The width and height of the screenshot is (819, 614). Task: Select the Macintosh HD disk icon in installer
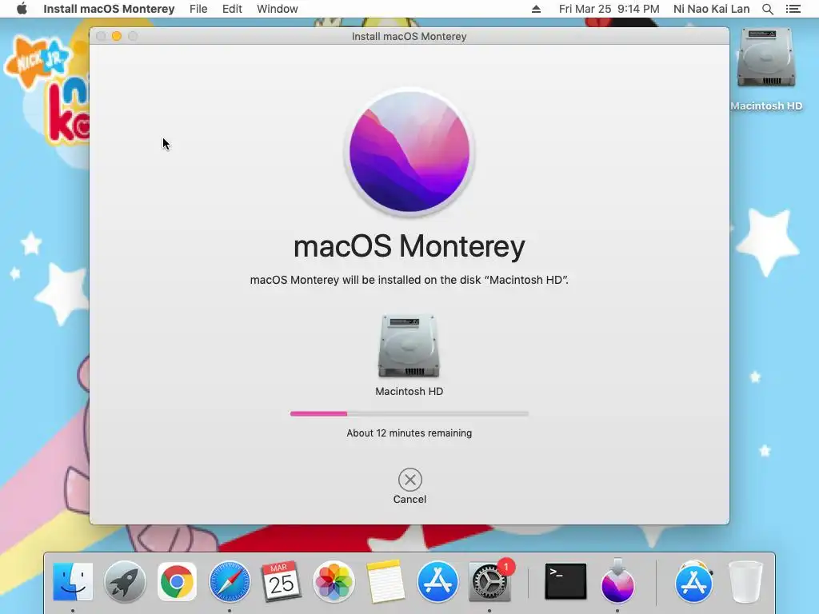[409, 345]
